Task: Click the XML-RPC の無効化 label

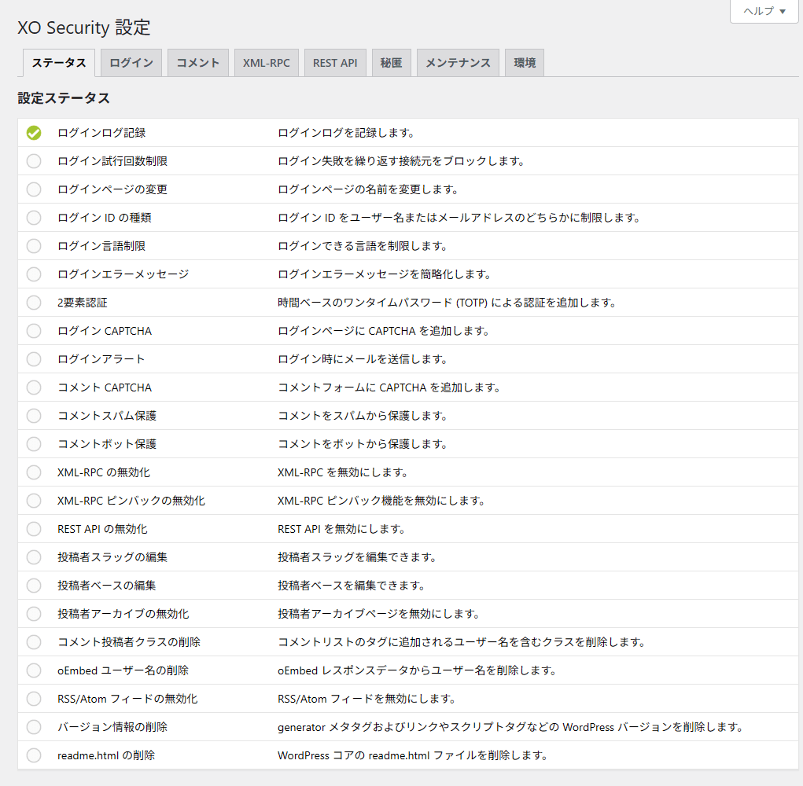Action: coord(104,472)
